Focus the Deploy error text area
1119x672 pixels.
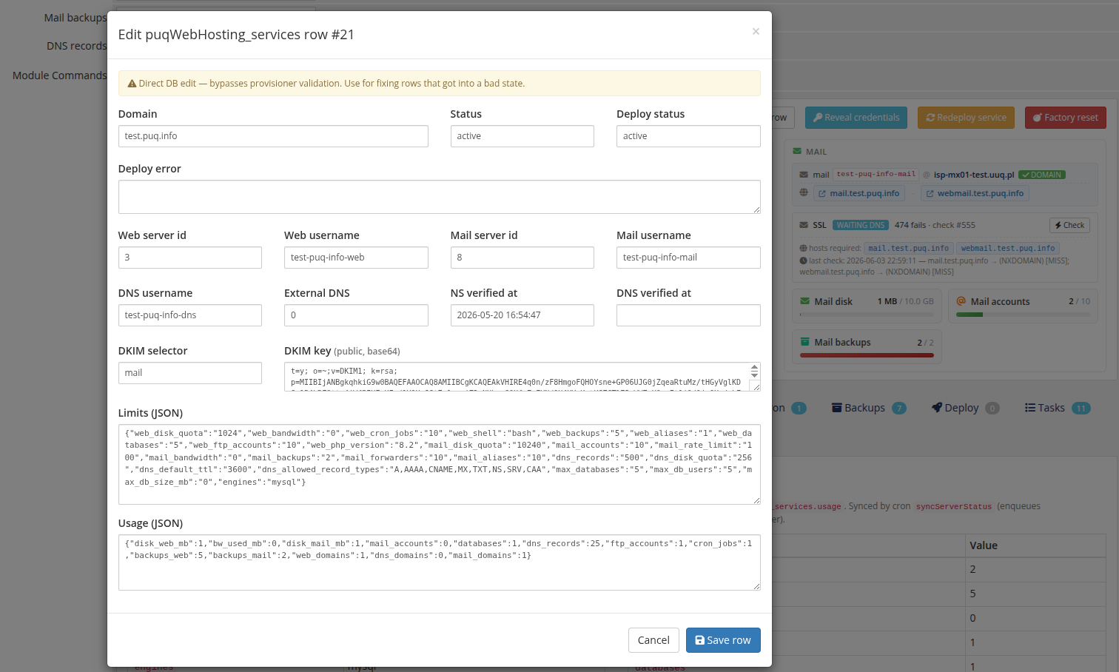click(x=440, y=197)
